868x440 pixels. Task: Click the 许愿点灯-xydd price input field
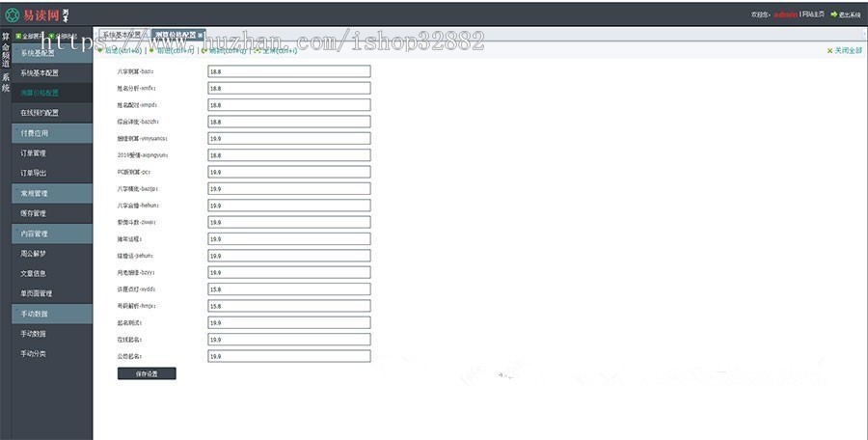point(288,289)
